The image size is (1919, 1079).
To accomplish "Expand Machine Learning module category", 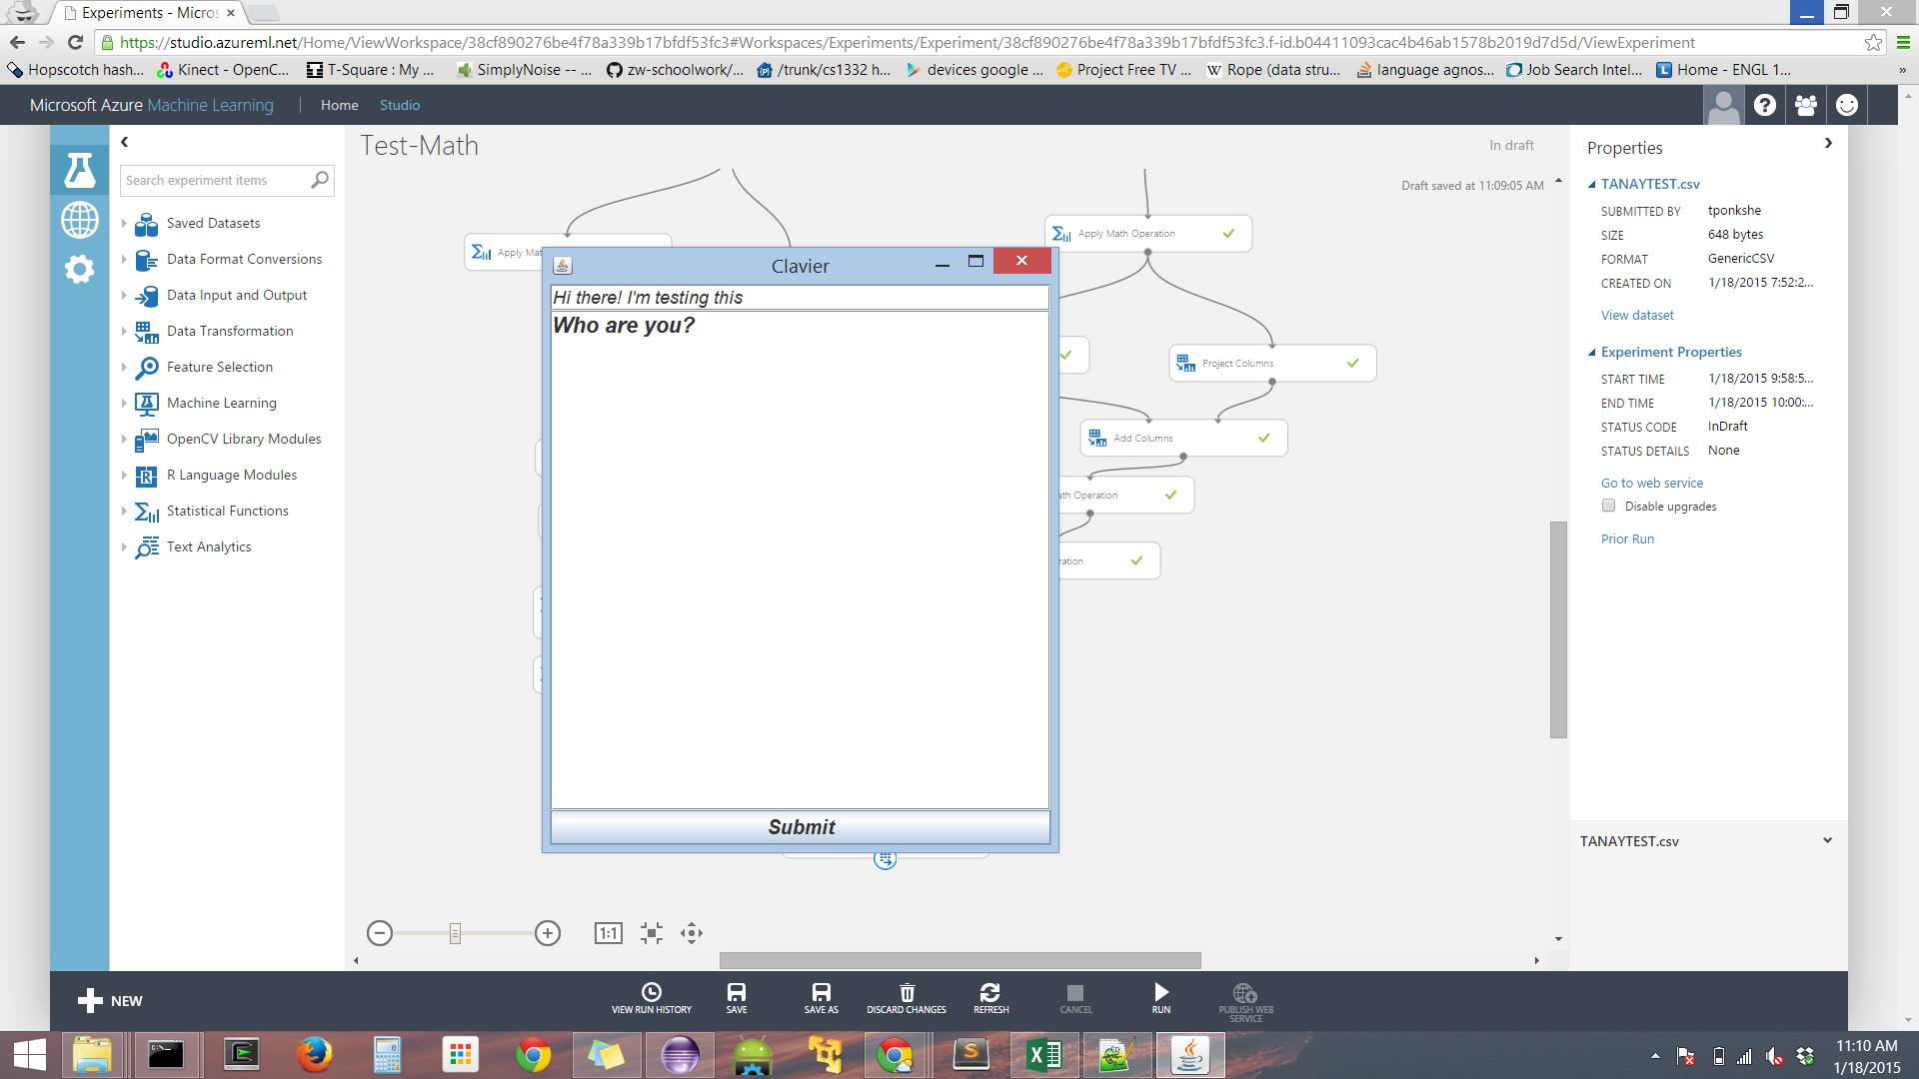I will coord(125,403).
